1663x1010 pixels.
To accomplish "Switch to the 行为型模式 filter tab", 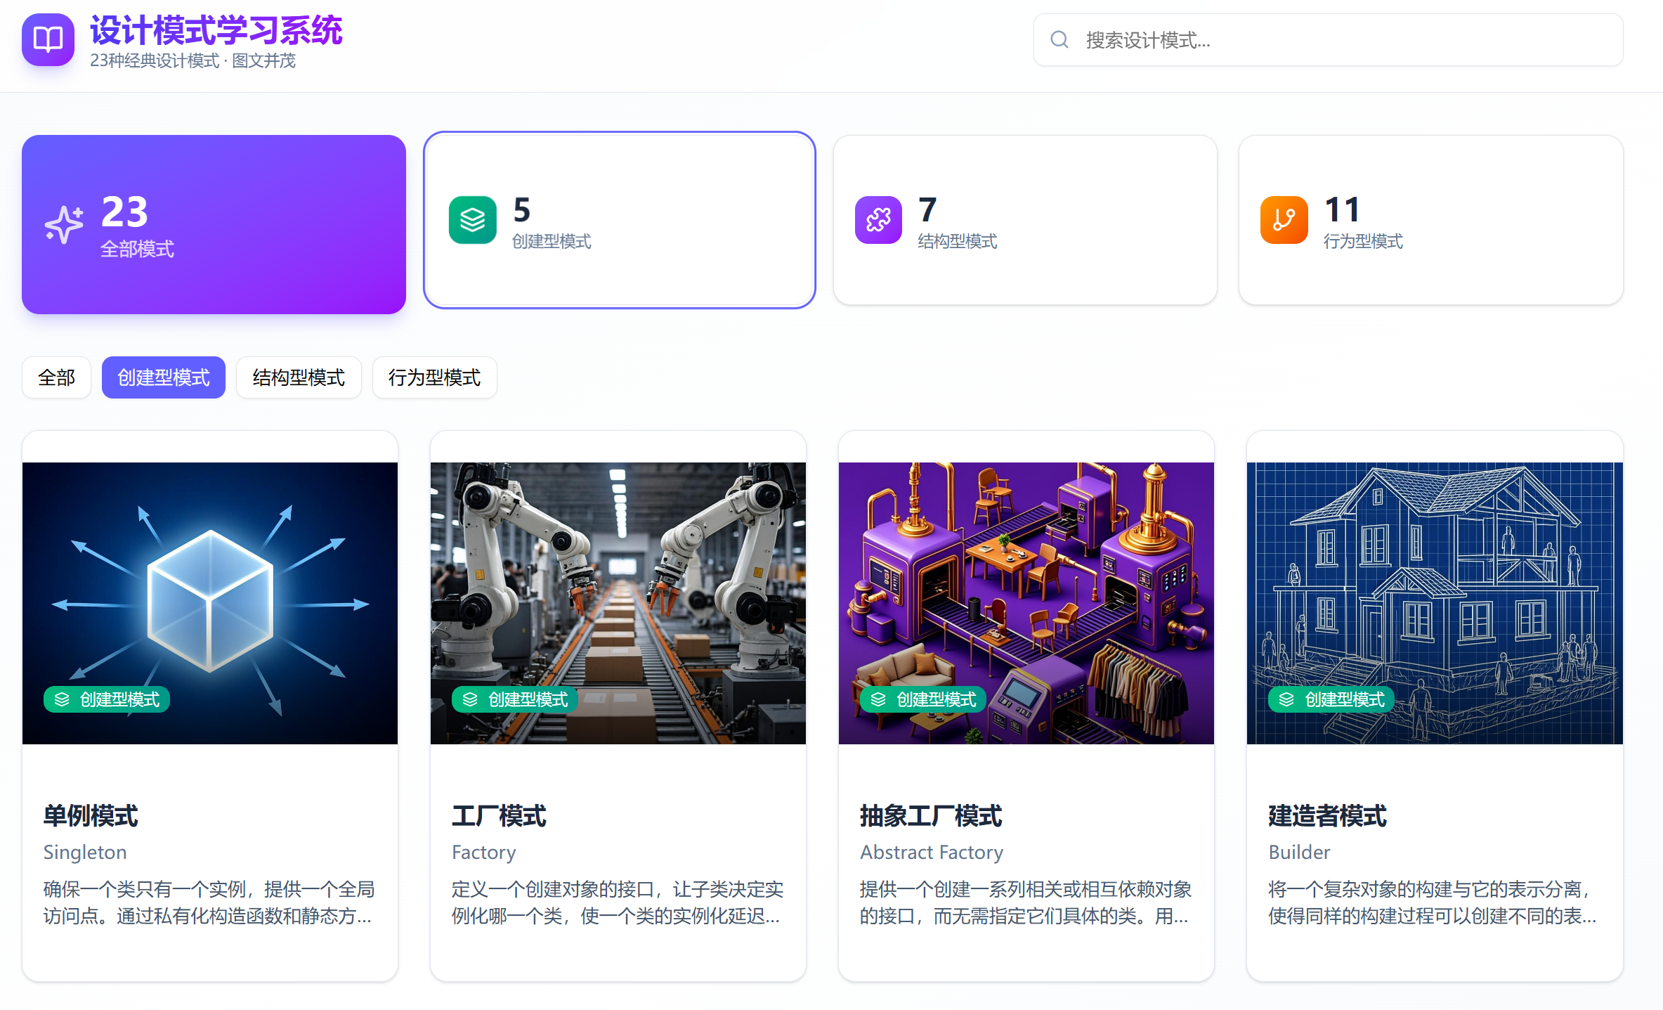I will pyautogui.click(x=434, y=377).
